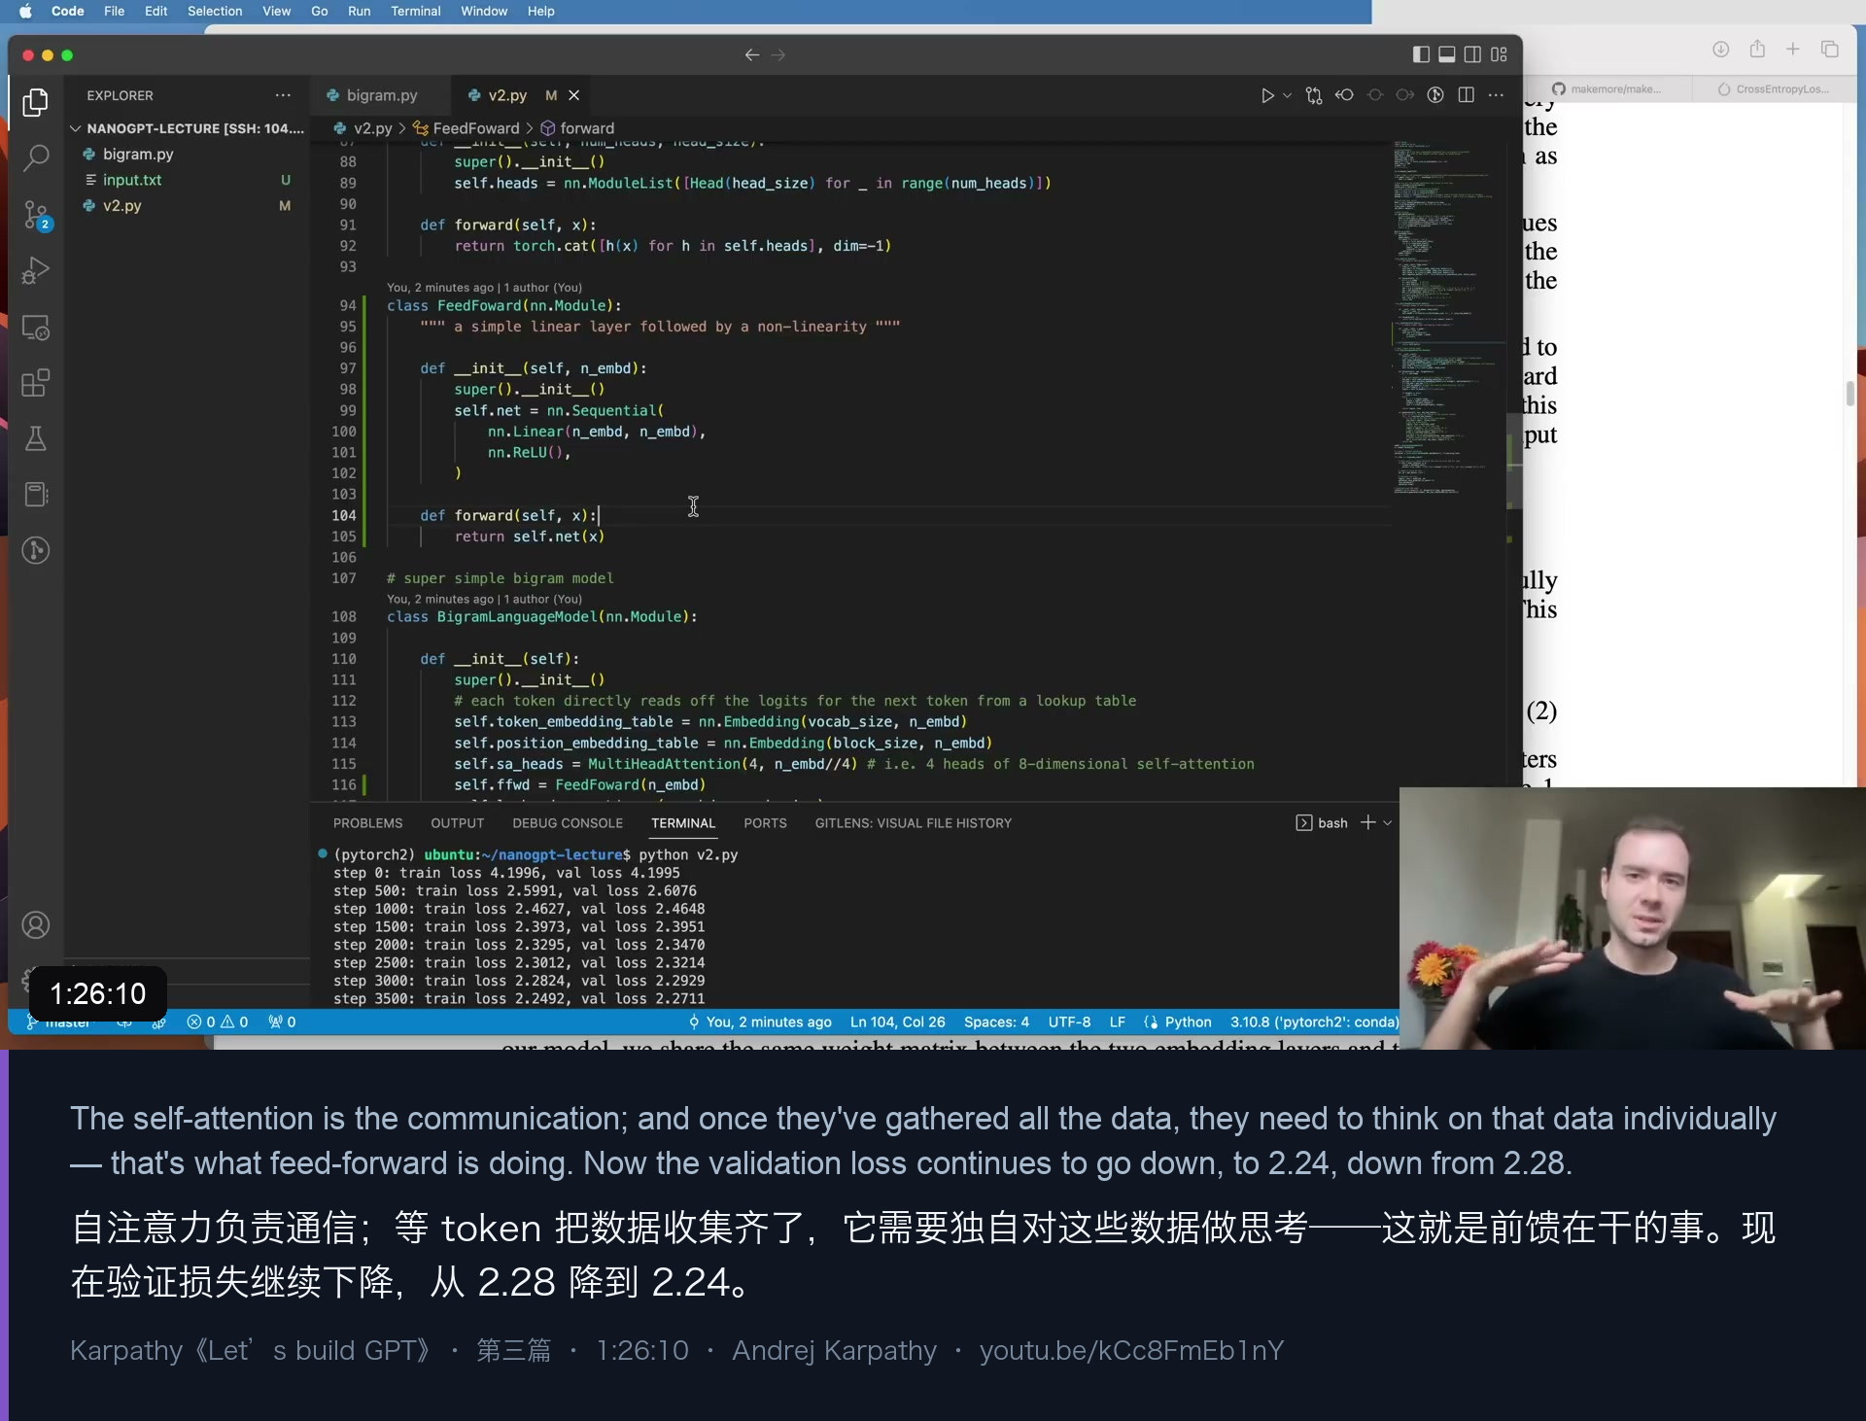Switch to DEBUG CONSOLE panel tab
This screenshot has width=1866, height=1421.
(568, 823)
